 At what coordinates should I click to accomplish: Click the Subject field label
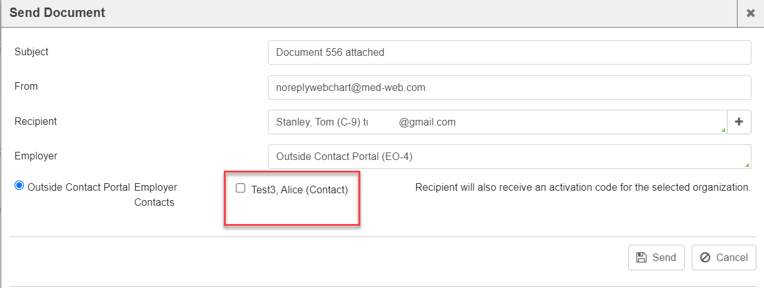tap(31, 51)
